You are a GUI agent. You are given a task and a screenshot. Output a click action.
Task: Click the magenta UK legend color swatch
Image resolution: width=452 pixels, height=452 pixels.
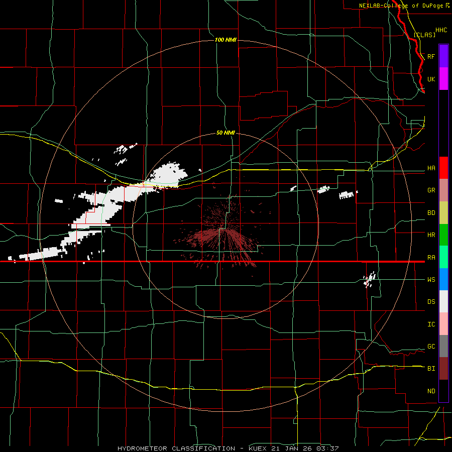(x=443, y=79)
